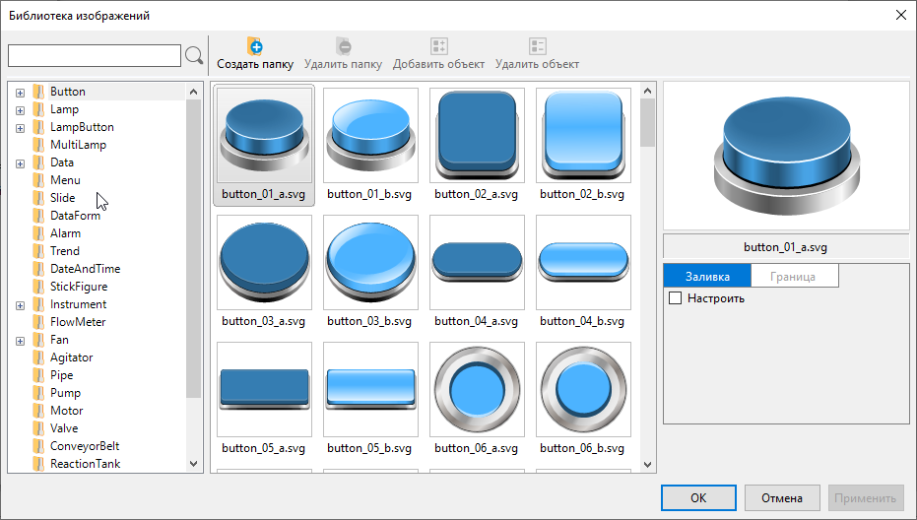Open the StickFigure folder
This screenshot has height=520, width=917.
(x=79, y=287)
